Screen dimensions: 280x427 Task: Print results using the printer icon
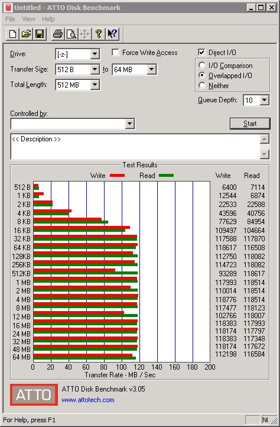pos(58,34)
